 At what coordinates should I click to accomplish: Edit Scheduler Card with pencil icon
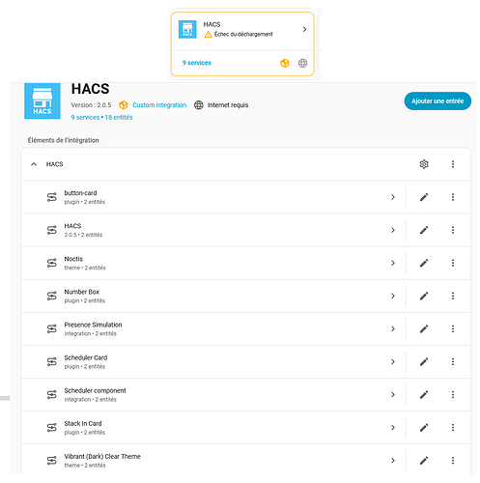pyautogui.click(x=424, y=362)
